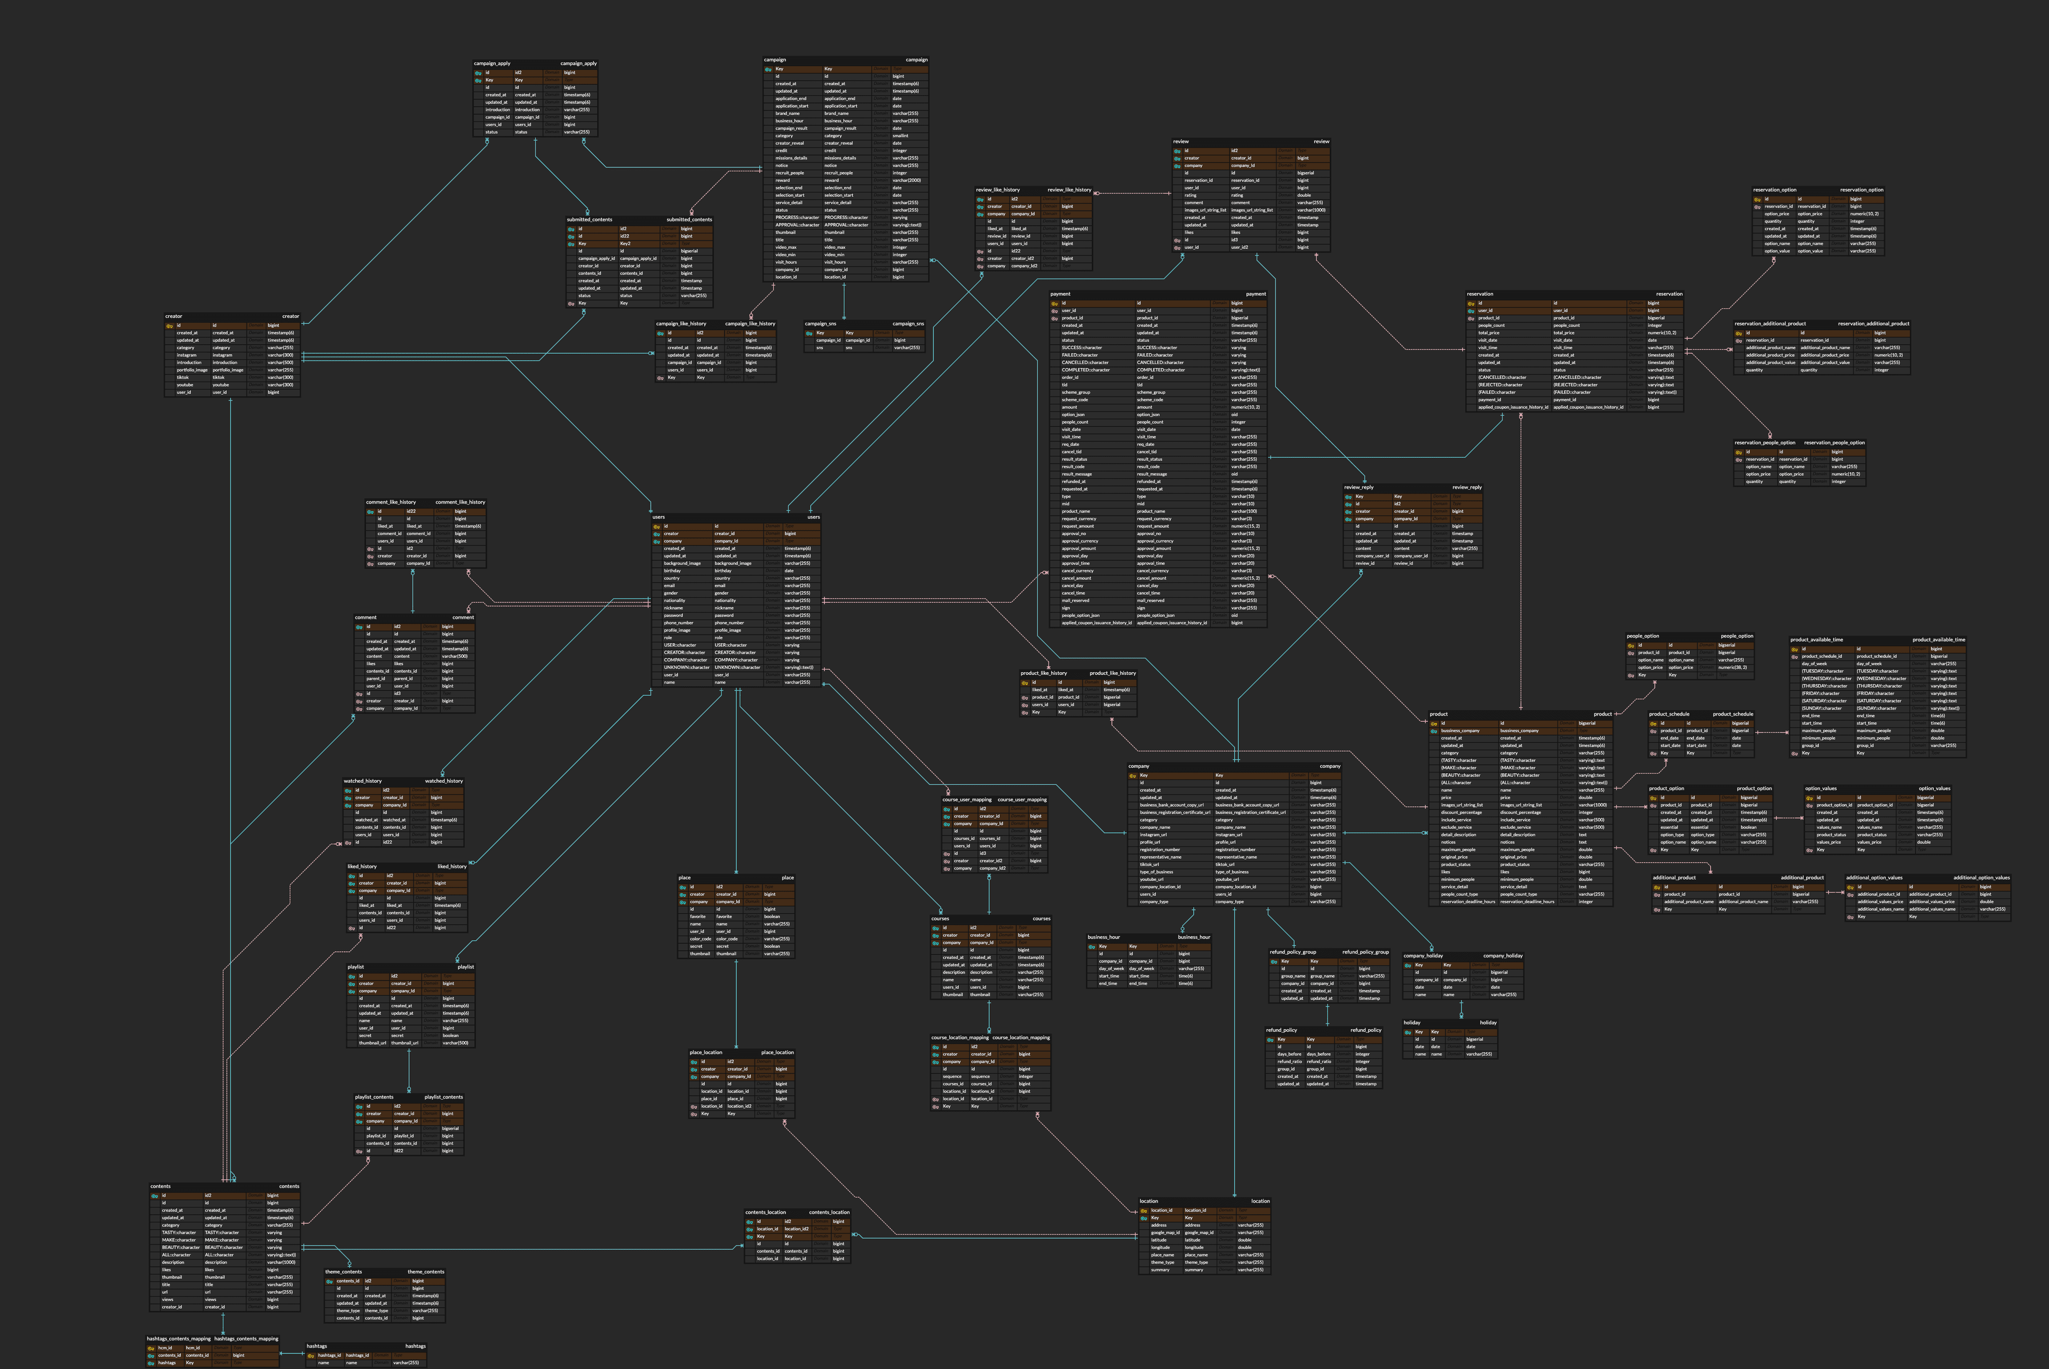Select the boolean type cell of essential row

pyautogui.click(x=1749, y=827)
